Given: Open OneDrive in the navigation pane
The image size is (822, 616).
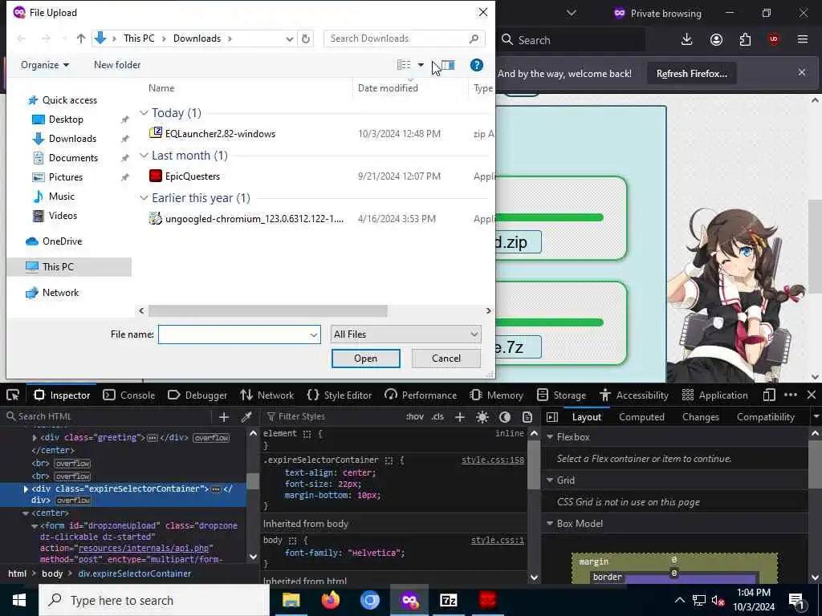Looking at the screenshot, I should pyautogui.click(x=62, y=241).
